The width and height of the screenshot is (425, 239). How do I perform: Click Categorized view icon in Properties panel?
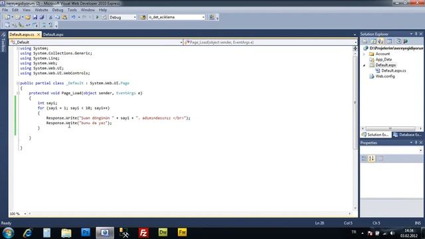[x=365, y=158]
